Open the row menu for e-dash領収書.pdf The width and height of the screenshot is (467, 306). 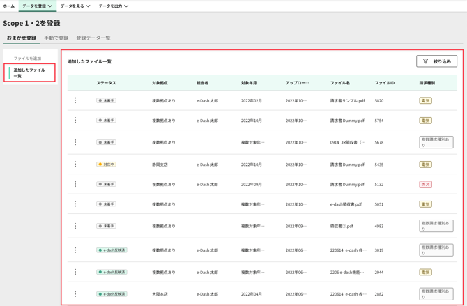tap(75, 204)
